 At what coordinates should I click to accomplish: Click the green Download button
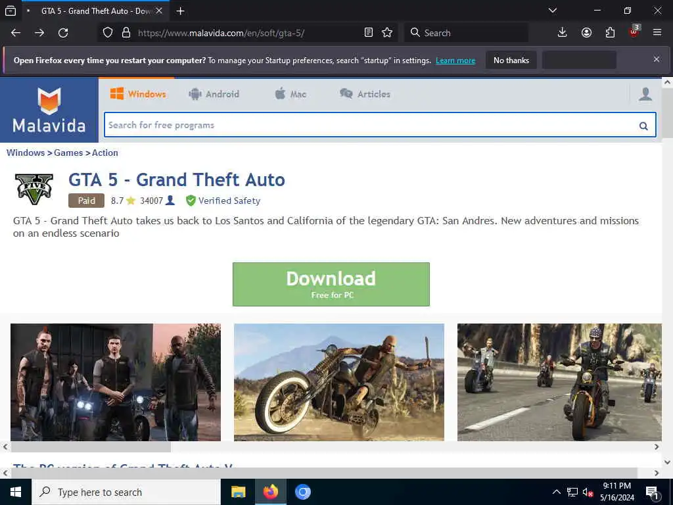pyautogui.click(x=331, y=284)
